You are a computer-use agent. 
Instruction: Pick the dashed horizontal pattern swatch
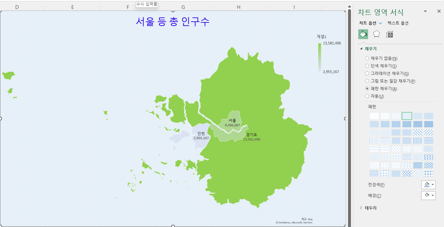pos(396,149)
